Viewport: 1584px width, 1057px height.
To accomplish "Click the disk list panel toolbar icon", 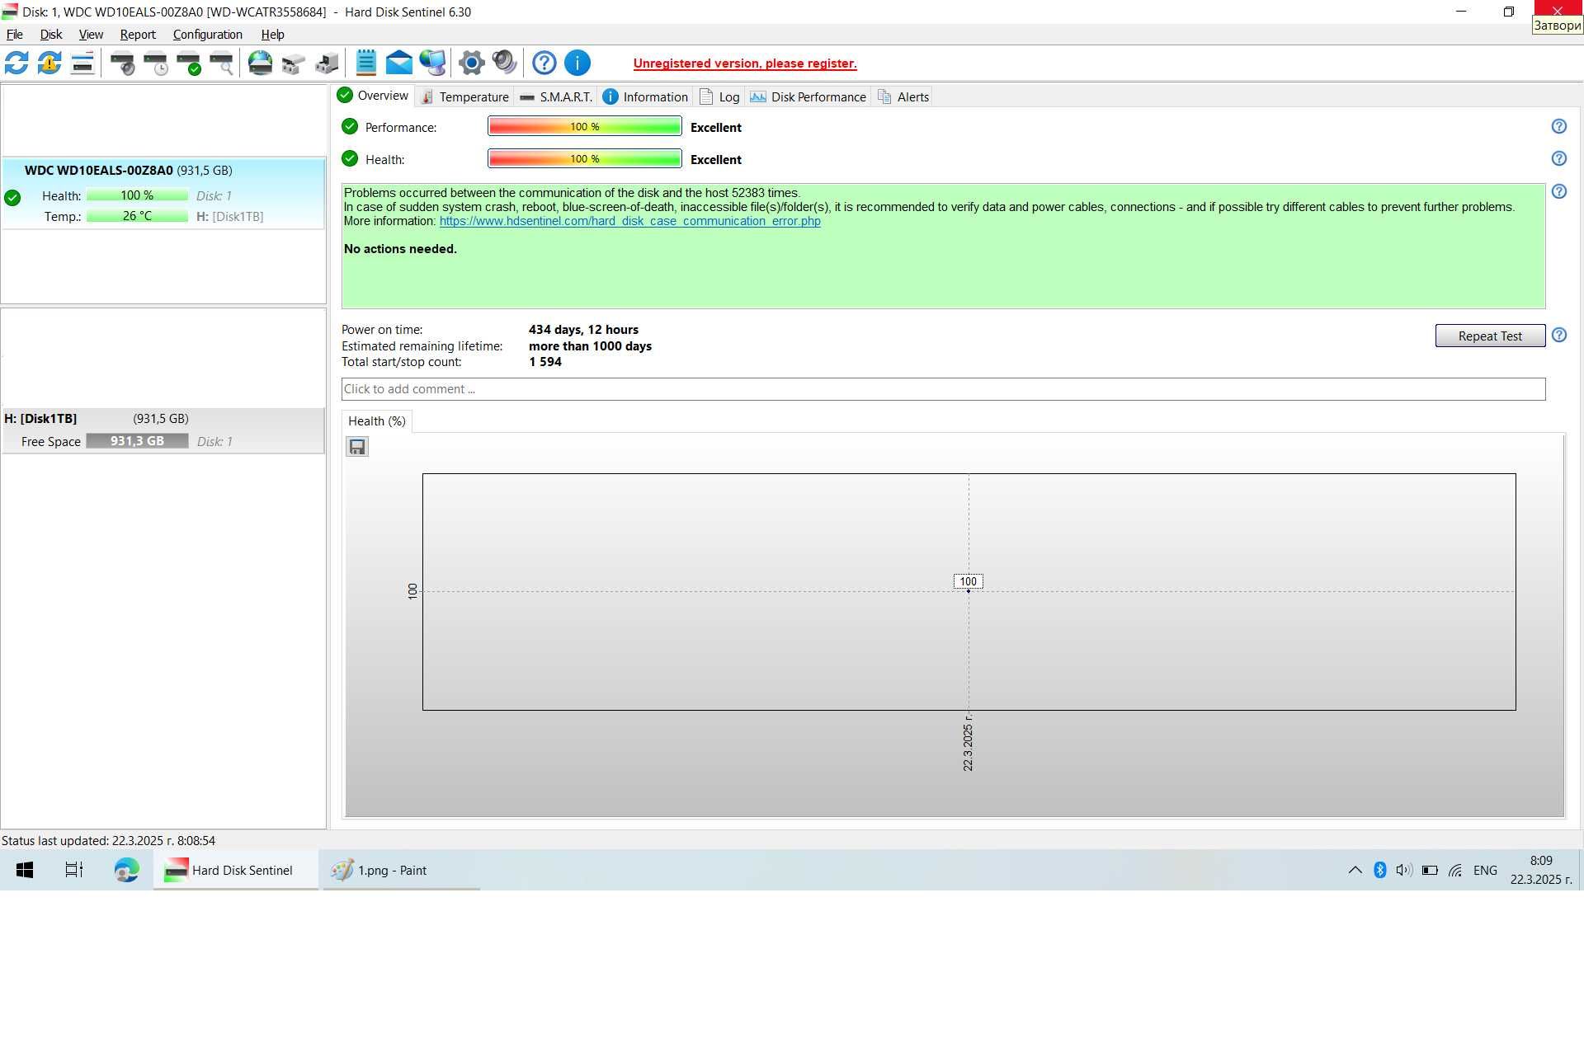I will click(82, 63).
